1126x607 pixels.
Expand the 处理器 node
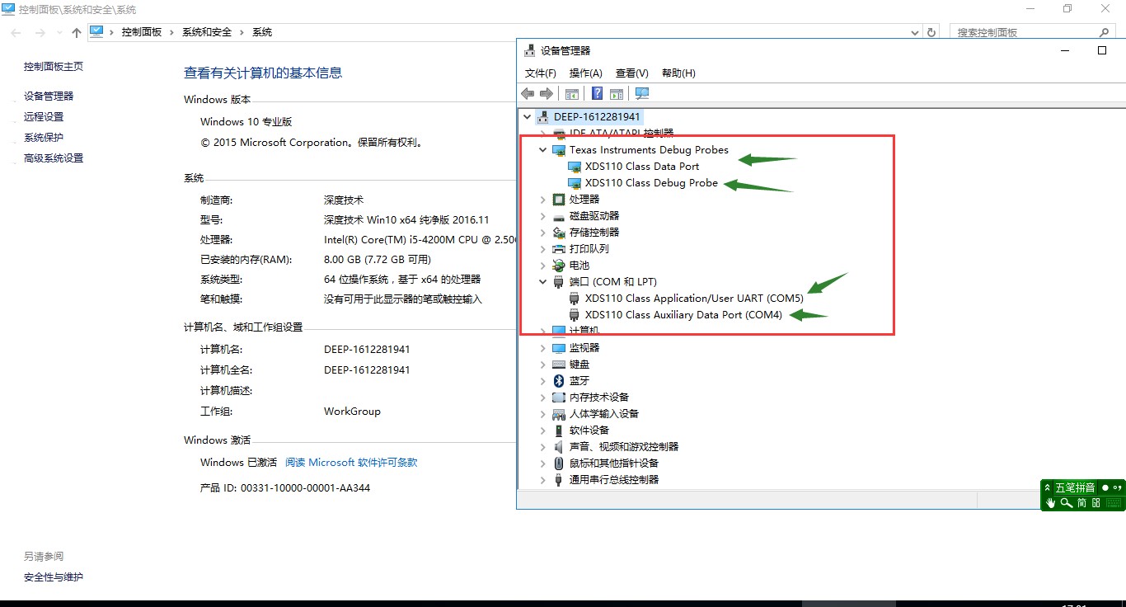pos(543,200)
